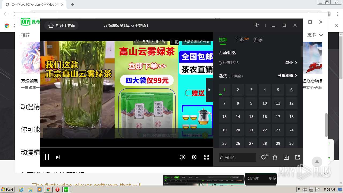The width and height of the screenshot is (343, 193).
Task: Select episode 3
Action: click(x=251, y=90)
